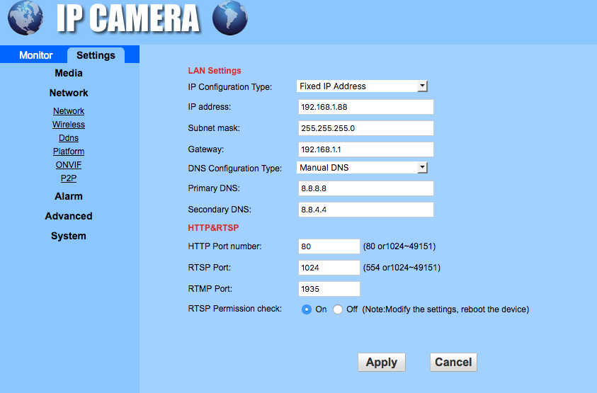Click the reboot note text
597x393 pixels.
445,309
